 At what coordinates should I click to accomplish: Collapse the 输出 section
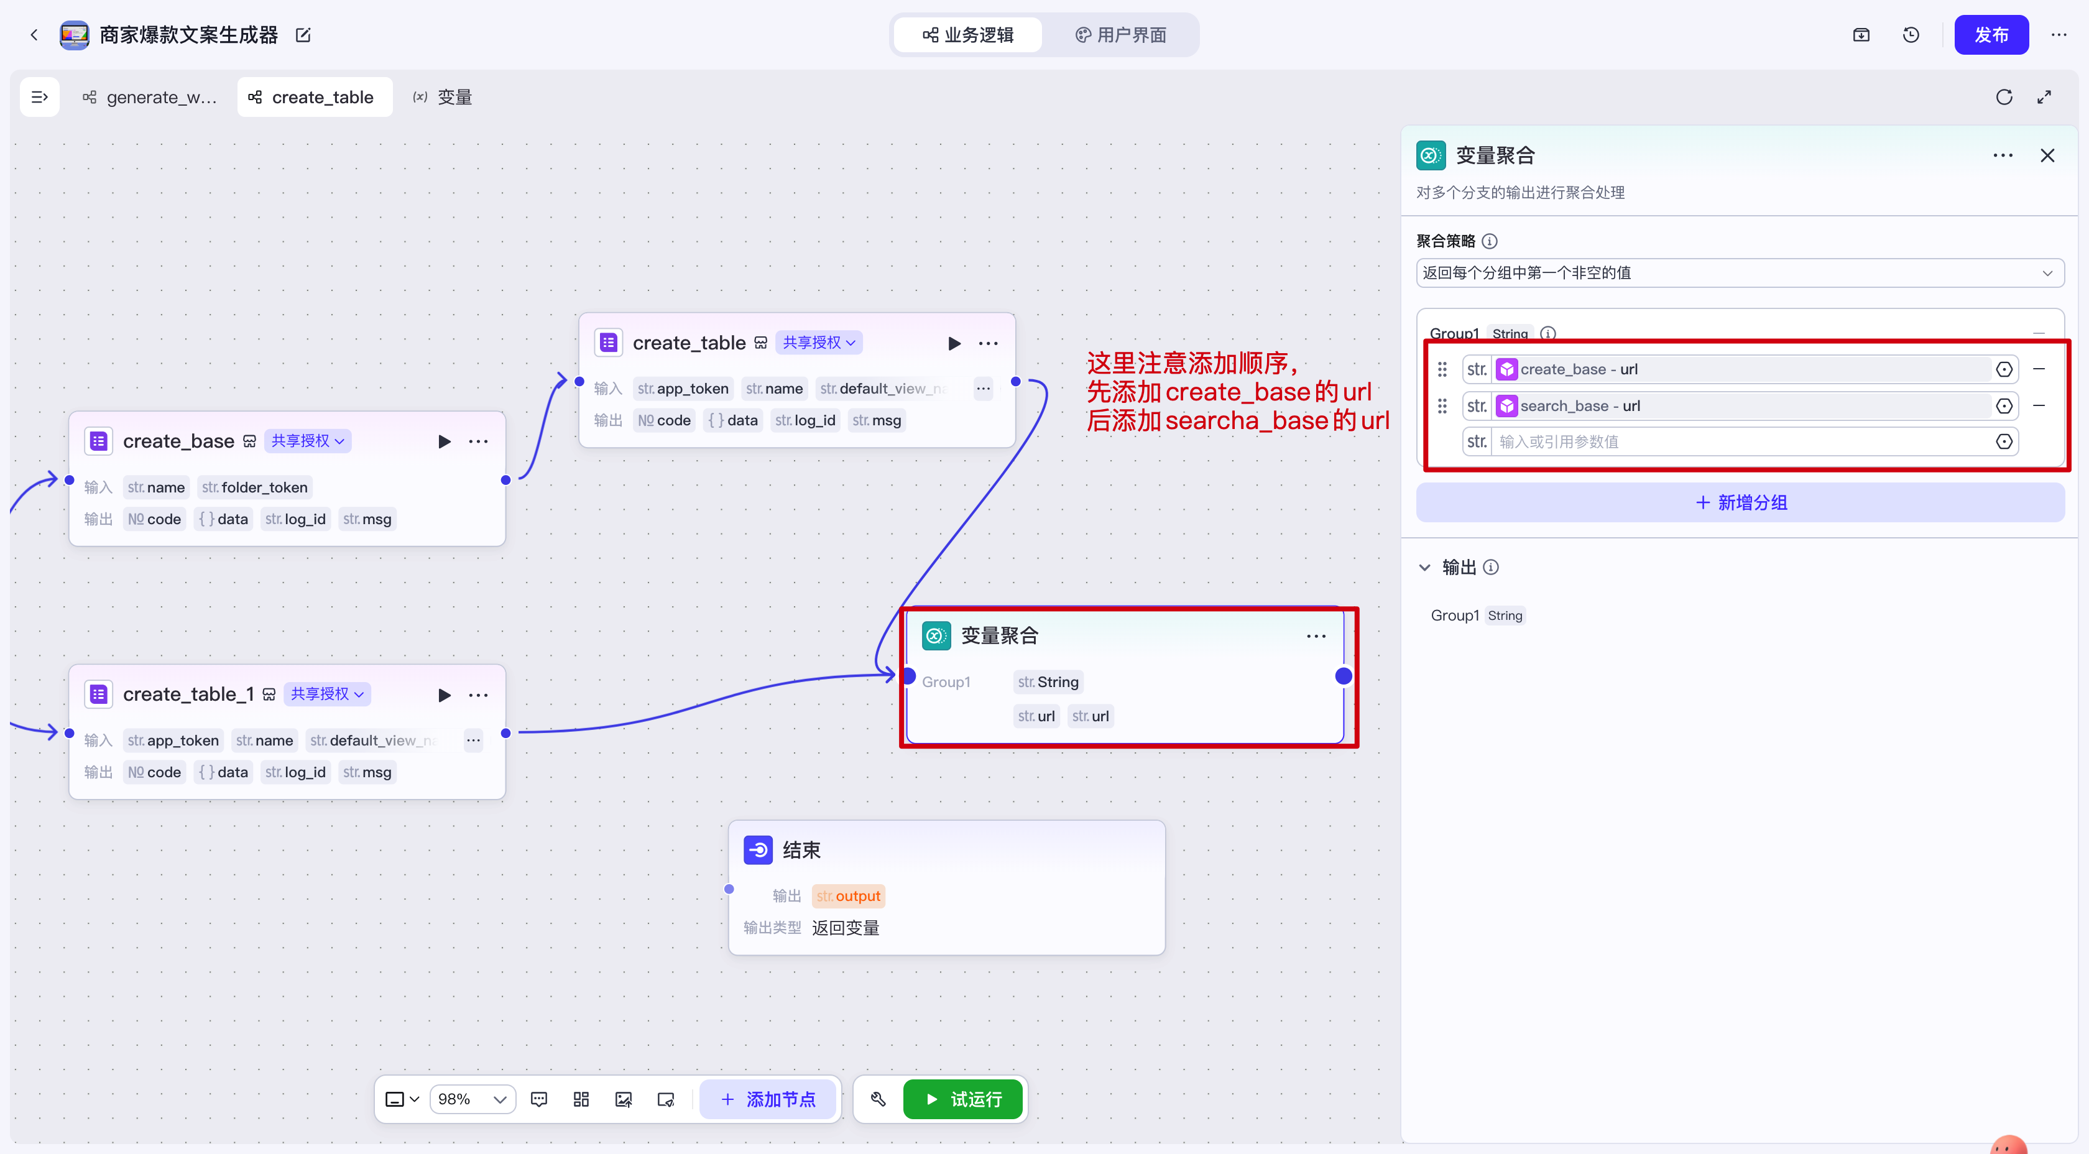tap(1424, 568)
